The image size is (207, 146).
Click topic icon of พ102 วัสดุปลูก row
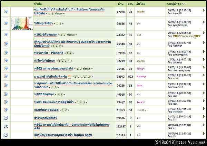6,94
